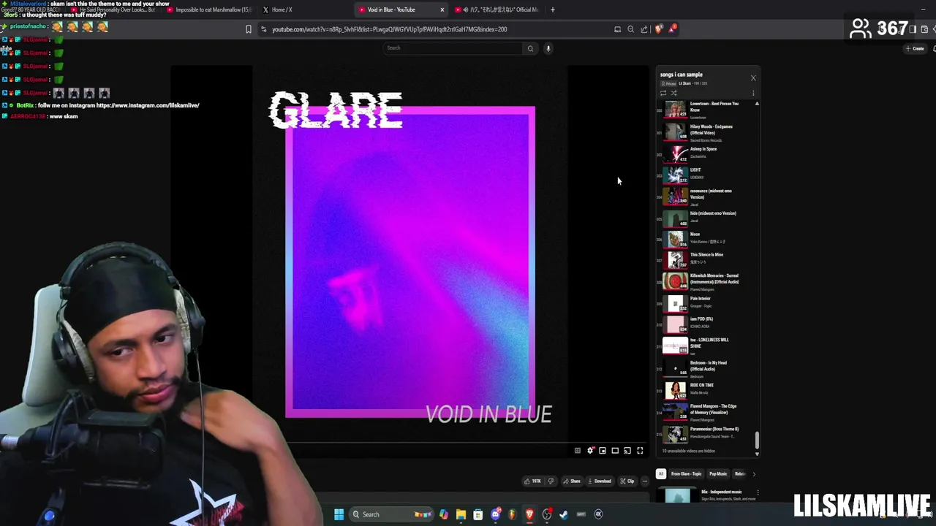
Task: Start voice search with the microphone
Action: tap(548, 48)
